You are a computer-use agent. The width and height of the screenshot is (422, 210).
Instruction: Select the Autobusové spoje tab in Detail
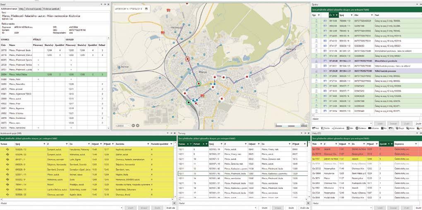click(9, 9)
